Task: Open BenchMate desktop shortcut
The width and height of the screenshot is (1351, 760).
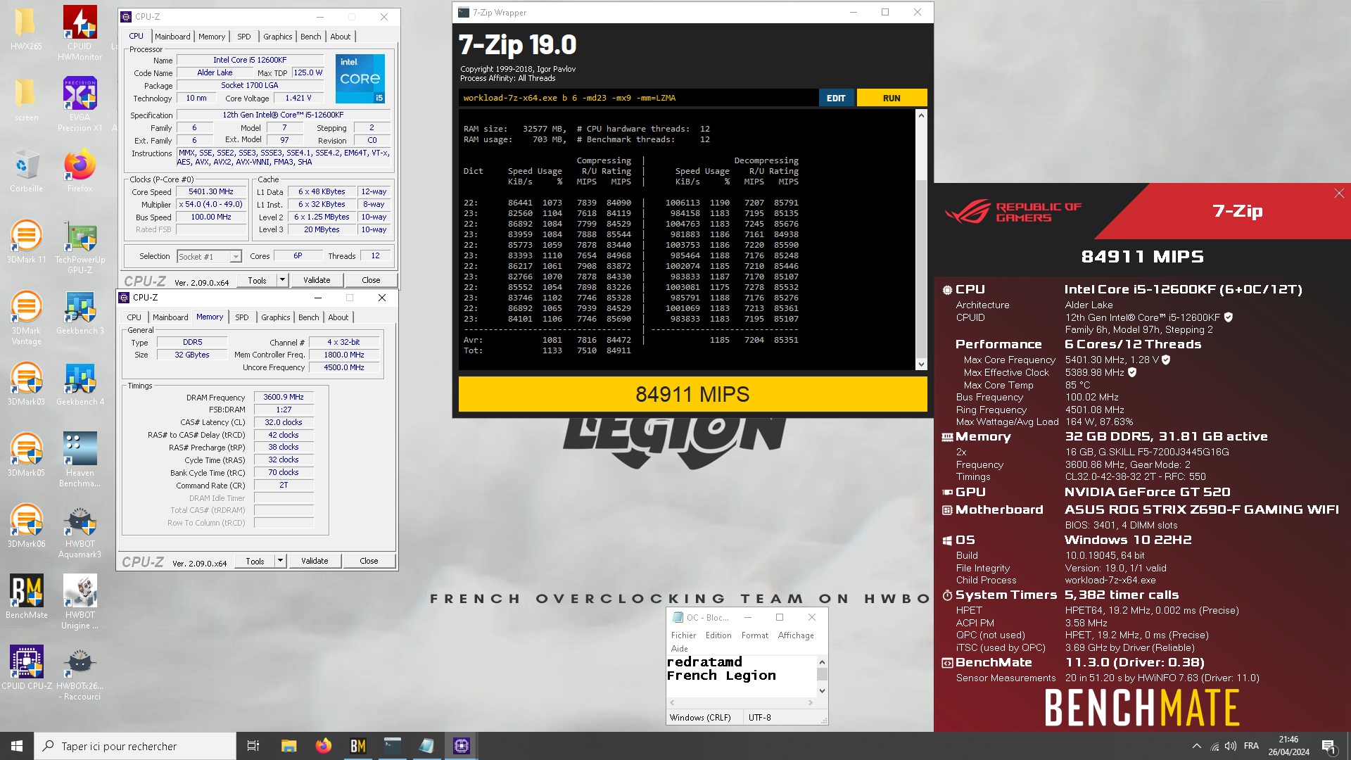Action: [26, 597]
